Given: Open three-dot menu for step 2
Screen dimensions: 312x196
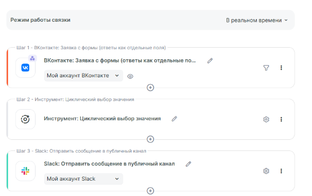Looking at the screenshot, I should click(281, 119).
